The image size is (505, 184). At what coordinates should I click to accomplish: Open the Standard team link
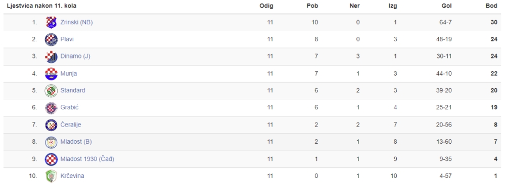(73, 91)
